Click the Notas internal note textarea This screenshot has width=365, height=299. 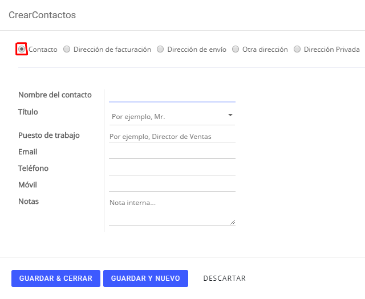coord(172,211)
